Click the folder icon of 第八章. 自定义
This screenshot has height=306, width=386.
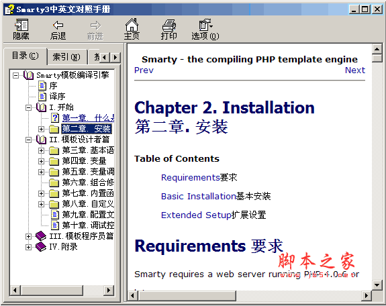coord(54,204)
